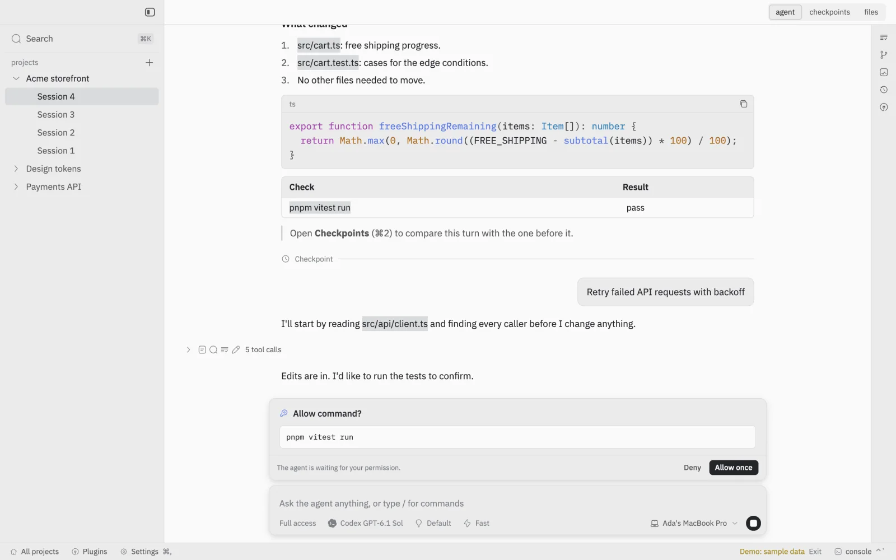Click Allow once button
896x560 pixels.
(734, 468)
